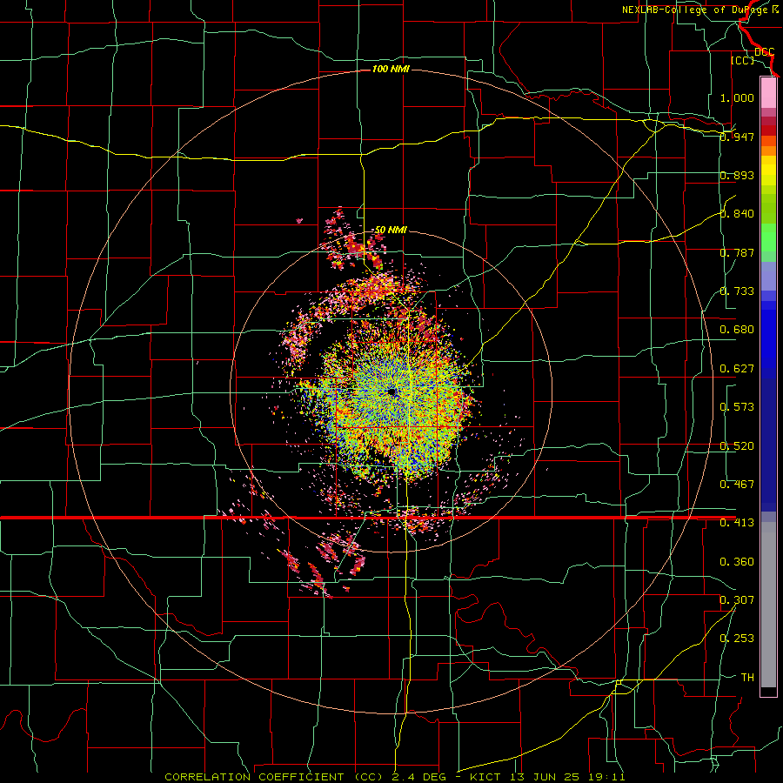Select the 0.733 scale value
Viewport: 783px width, 783px height.
(737, 291)
